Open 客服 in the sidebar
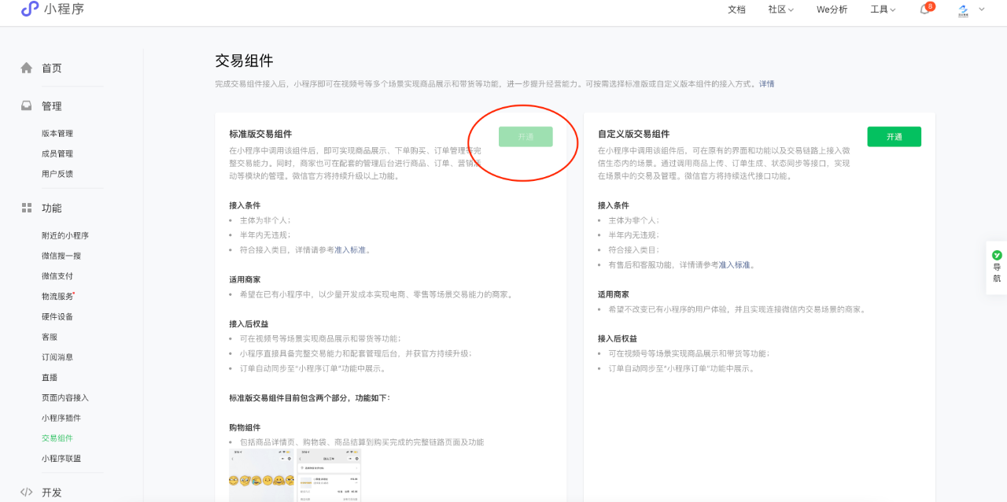Viewport: 1007px width, 502px height. [50, 336]
